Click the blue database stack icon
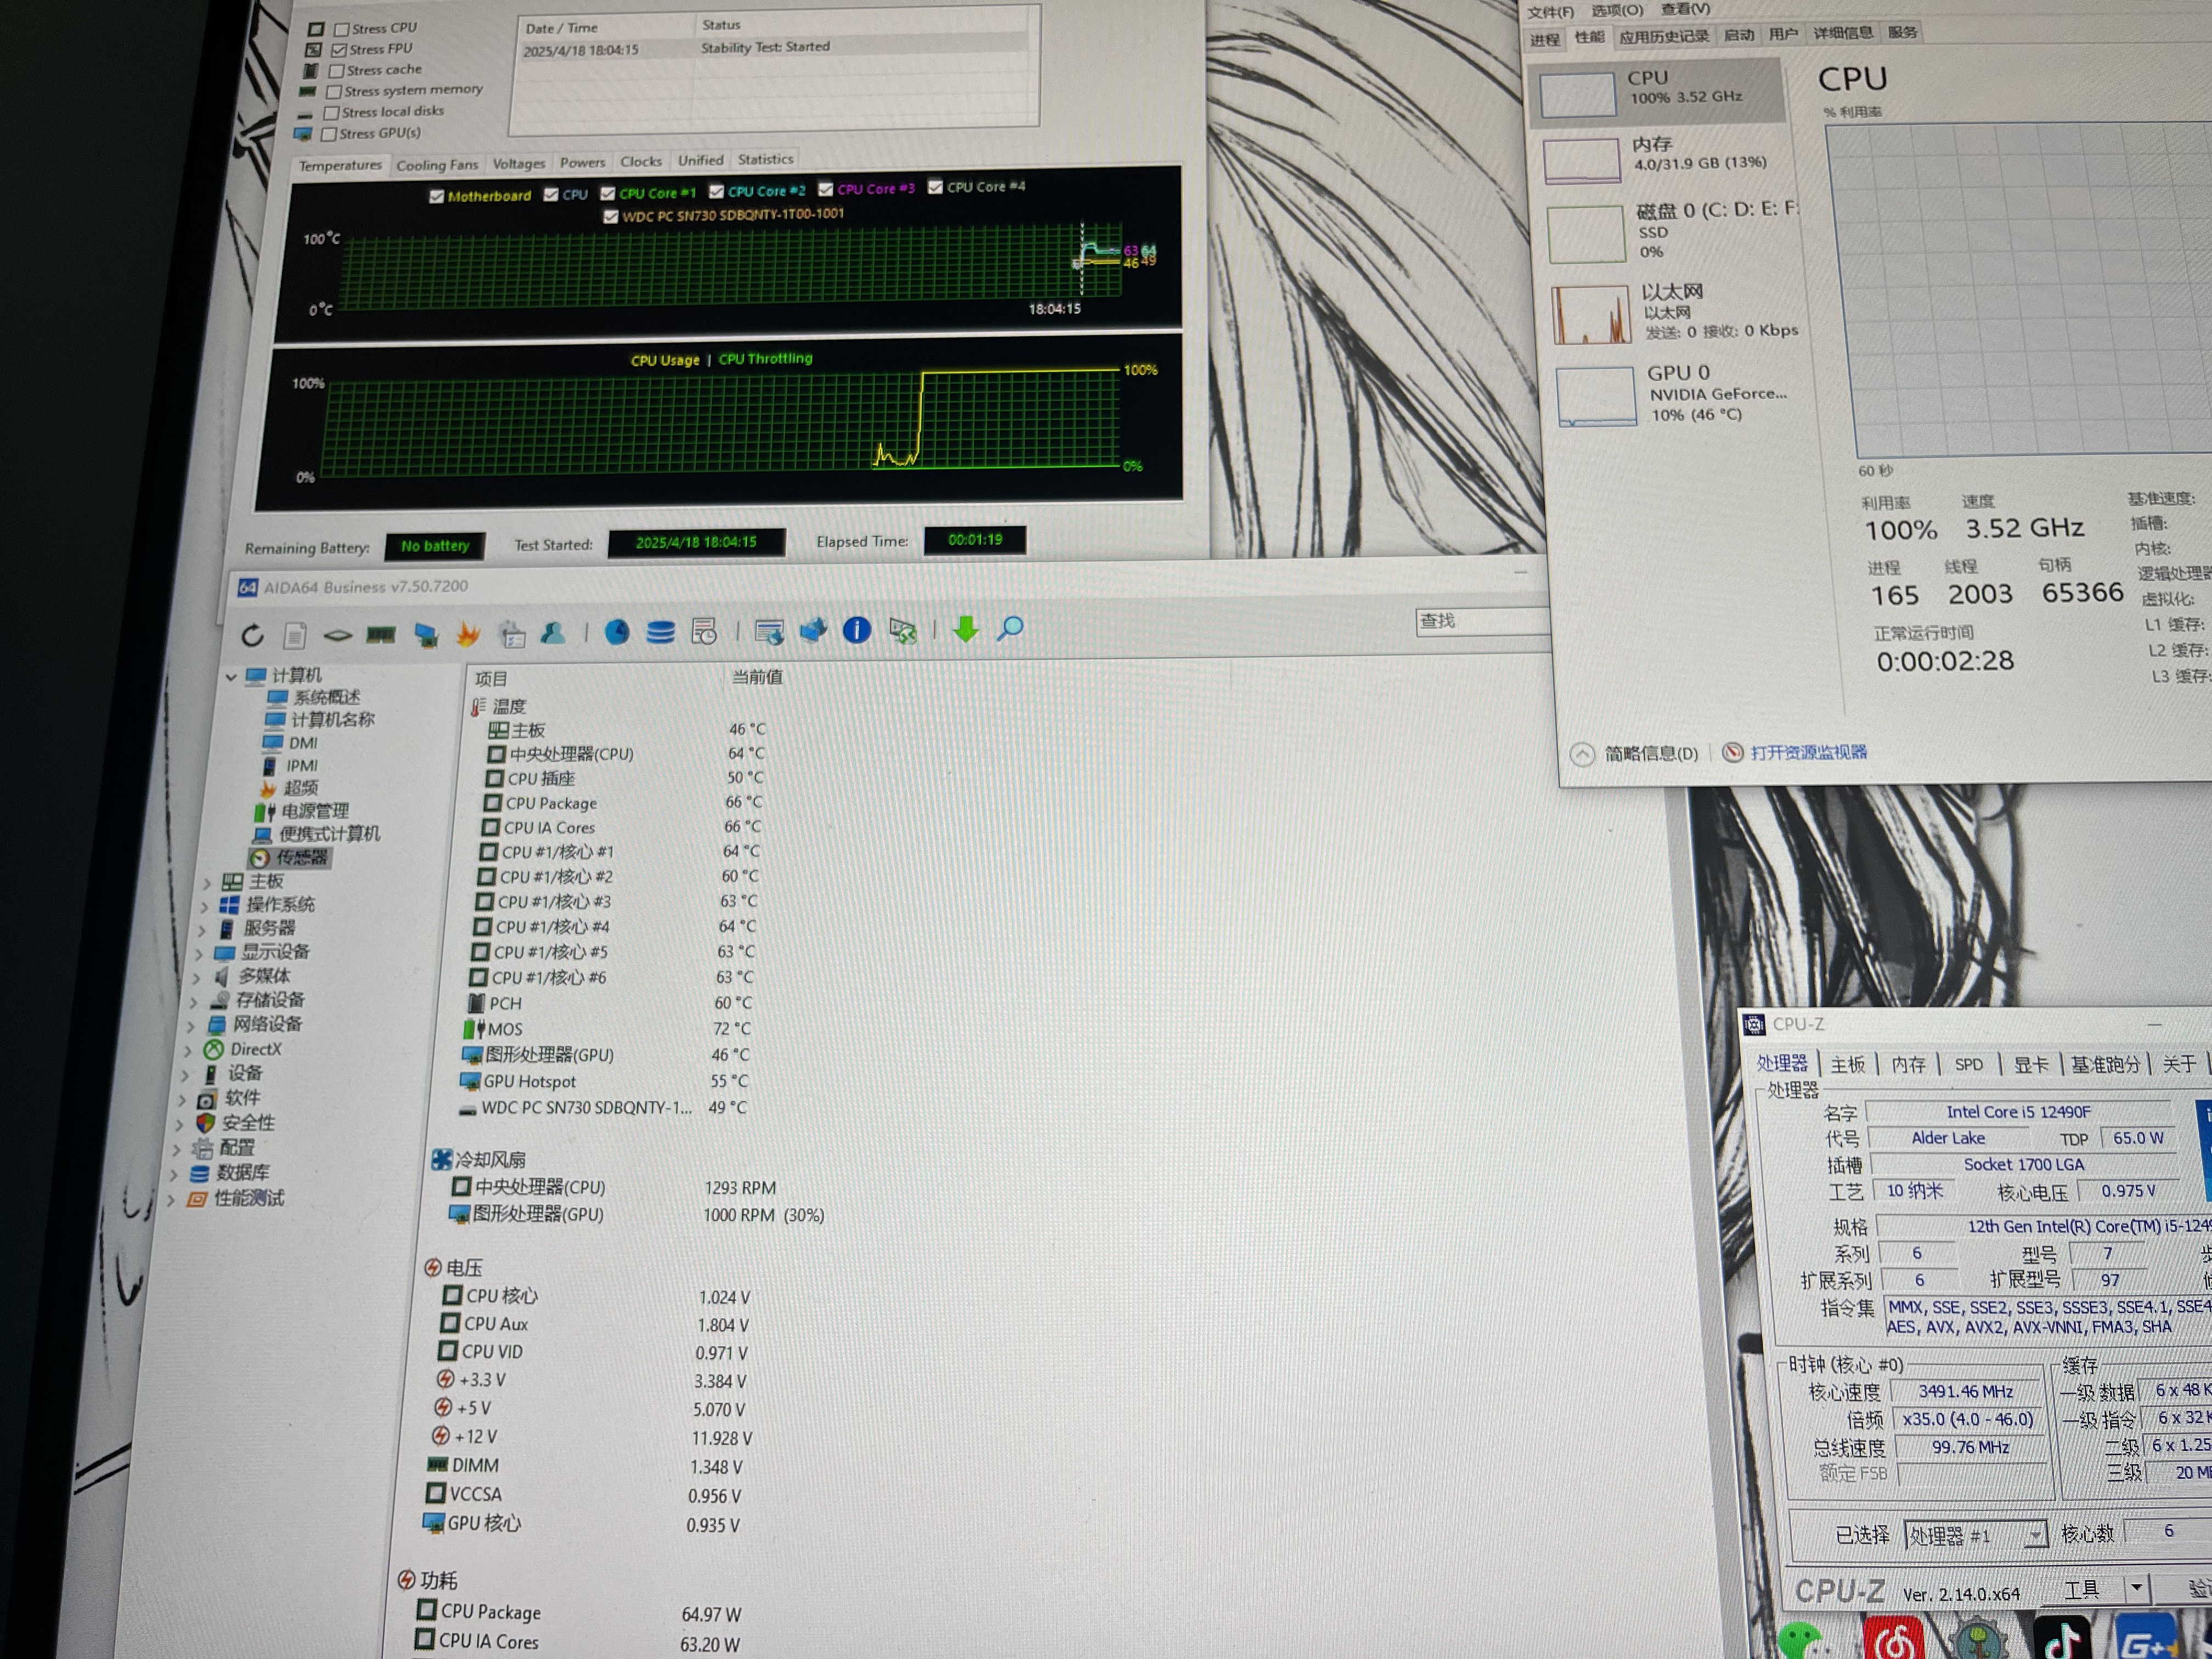The width and height of the screenshot is (2212, 1659). click(x=660, y=632)
